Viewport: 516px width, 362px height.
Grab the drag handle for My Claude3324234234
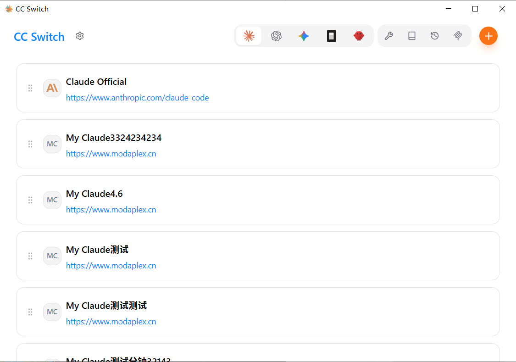(x=30, y=144)
